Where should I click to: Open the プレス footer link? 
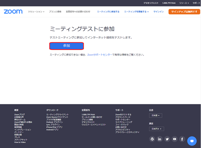click(x=17, y=137)
